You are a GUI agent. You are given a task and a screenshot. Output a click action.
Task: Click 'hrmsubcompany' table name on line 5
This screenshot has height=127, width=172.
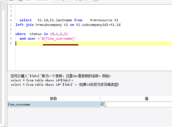tap(49, 25)
